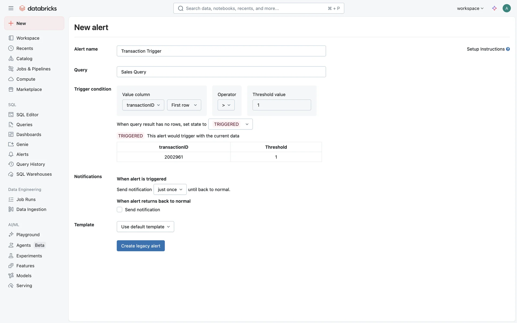Open Alerts in the sidebar
517x323 pixels.
click(x=22, y=155)
